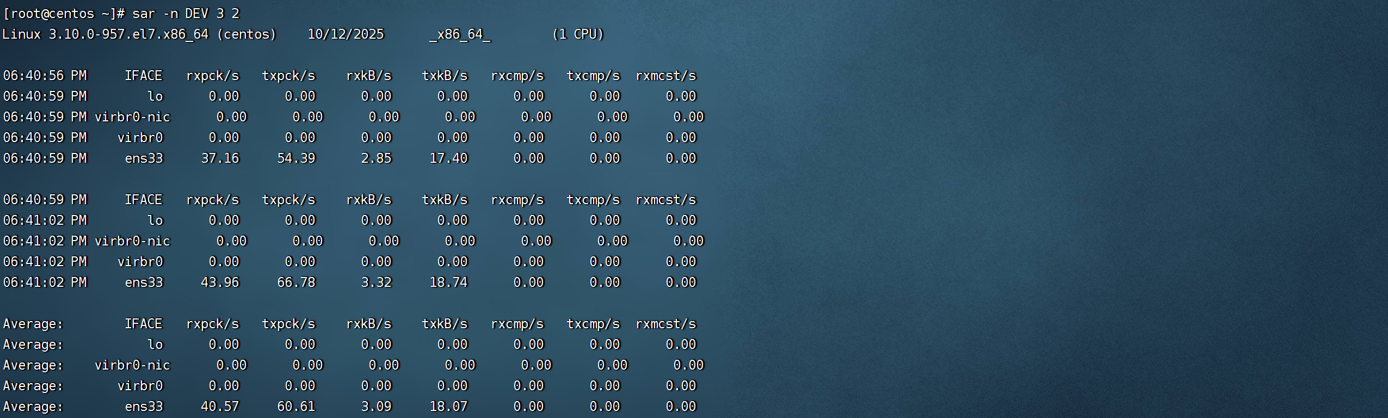This screenshot has width=1388, height=418.
Task: Click the ens33 txkB/s value "17.40"
Action: pos(449,158)
